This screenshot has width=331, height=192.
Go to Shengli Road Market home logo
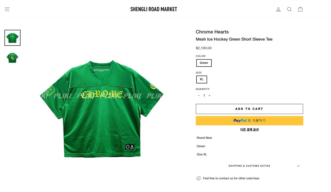[154, 9]
